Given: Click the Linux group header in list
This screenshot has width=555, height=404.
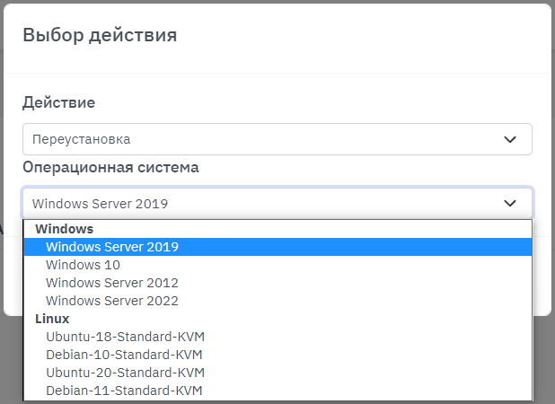Looking at the screenshot, I should 52,319.
